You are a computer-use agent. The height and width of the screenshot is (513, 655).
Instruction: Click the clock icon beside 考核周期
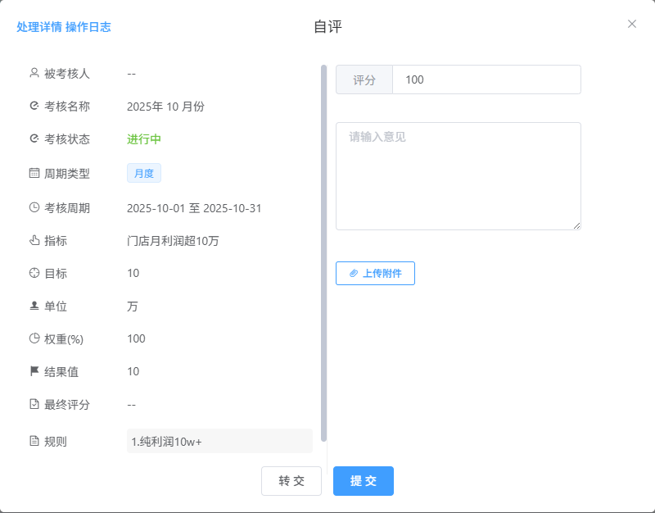(34, 207)
